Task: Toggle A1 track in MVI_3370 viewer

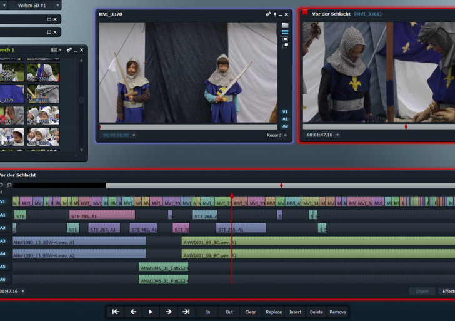Action: click(285, 119)
